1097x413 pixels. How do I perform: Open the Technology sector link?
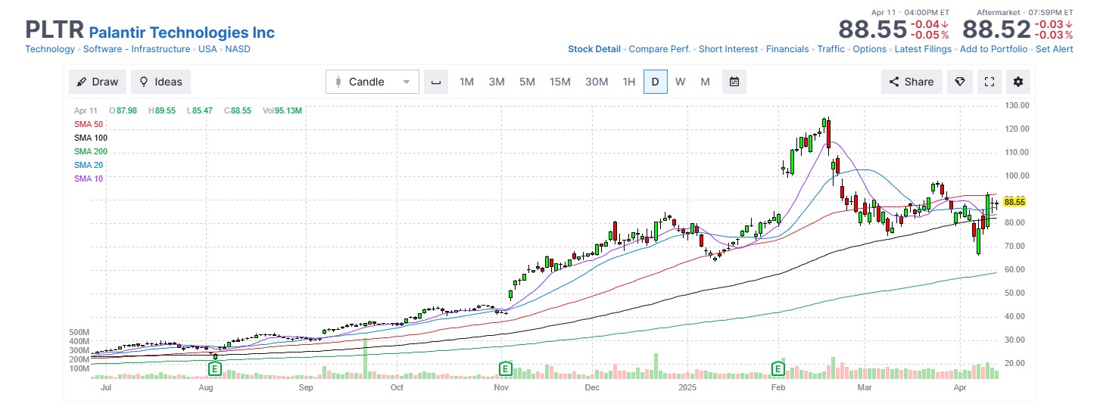pos(50,49)
